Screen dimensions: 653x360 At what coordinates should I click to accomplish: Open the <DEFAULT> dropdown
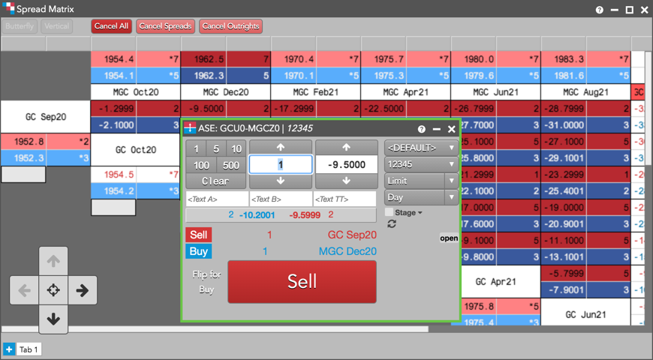(421, 148)
